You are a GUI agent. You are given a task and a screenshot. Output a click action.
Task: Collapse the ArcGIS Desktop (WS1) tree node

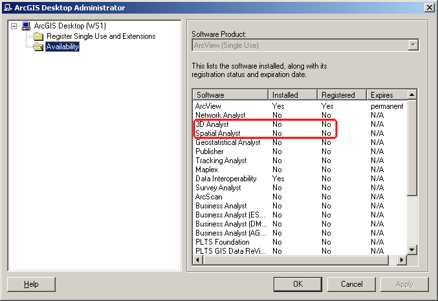pos(14,27)
